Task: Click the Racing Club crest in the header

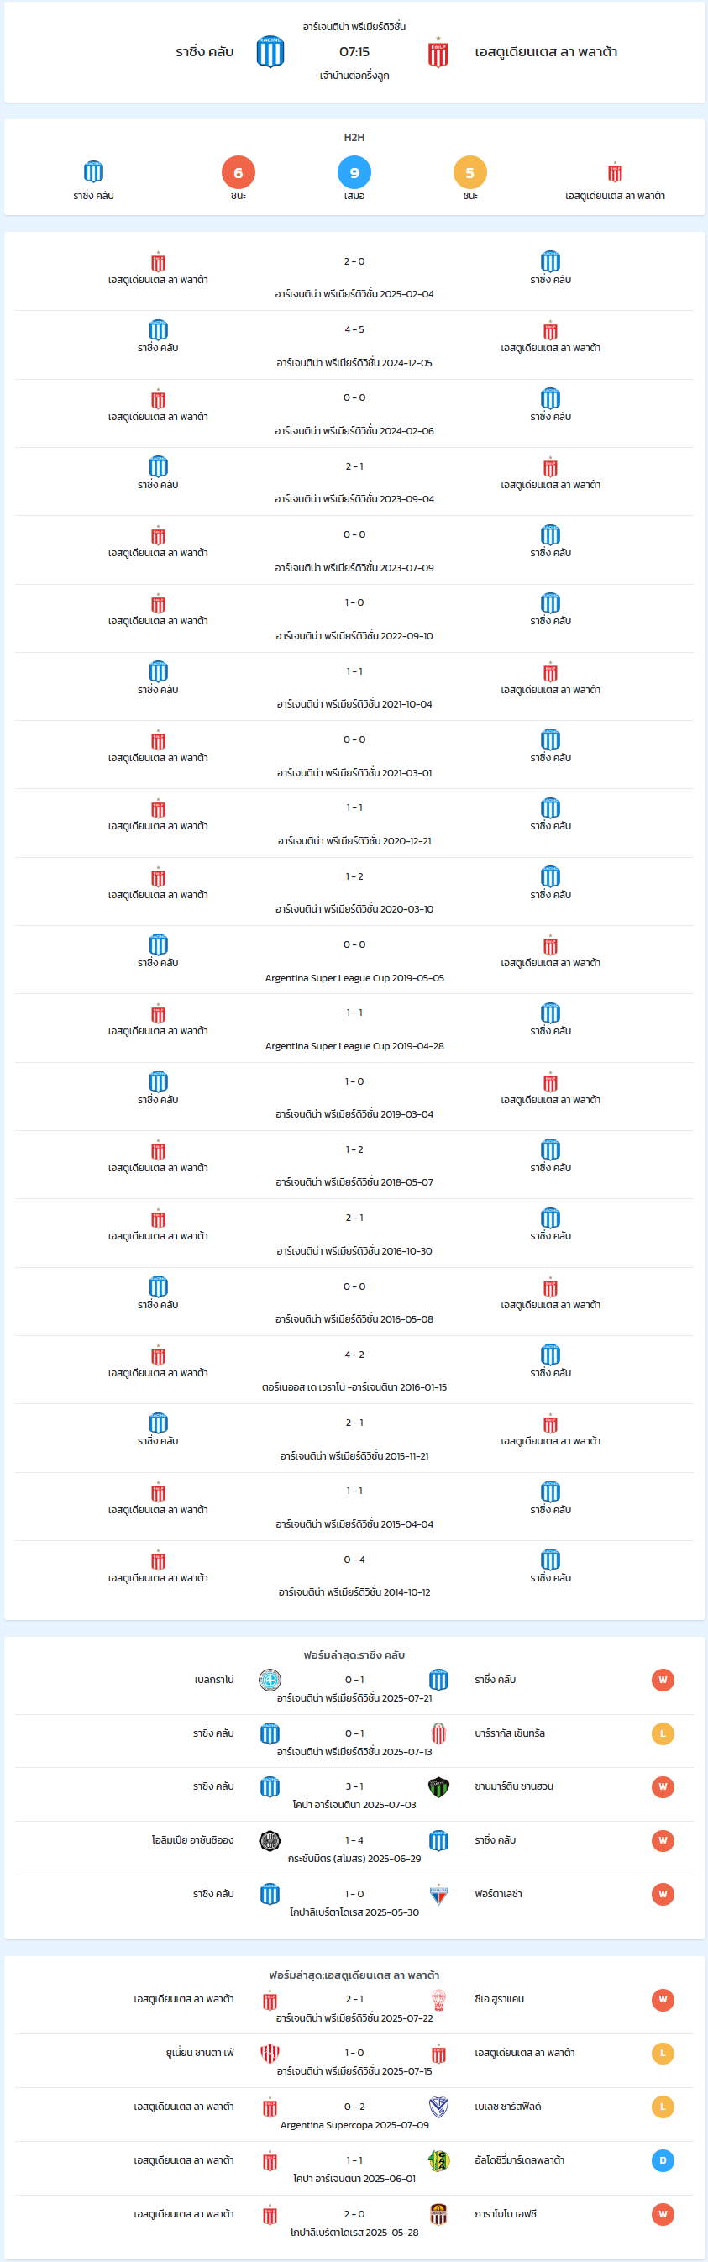Action: pyautogui.click(x=270, y=52)
